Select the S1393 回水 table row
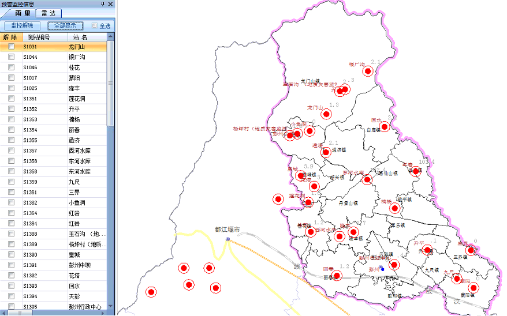This screenshot has height=316, width=507. [x=58, y=285]
